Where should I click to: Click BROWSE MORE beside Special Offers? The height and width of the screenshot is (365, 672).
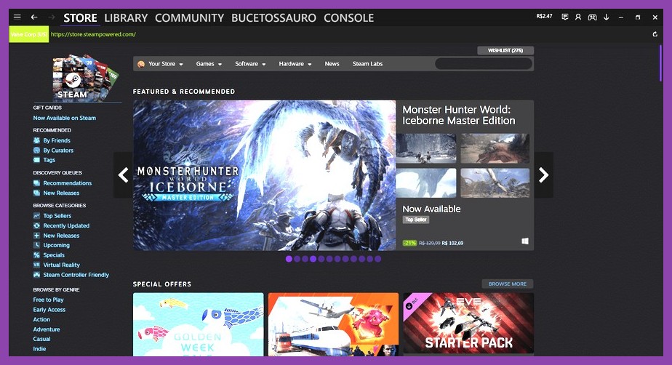pyautogui.click(x=508, y=284)
